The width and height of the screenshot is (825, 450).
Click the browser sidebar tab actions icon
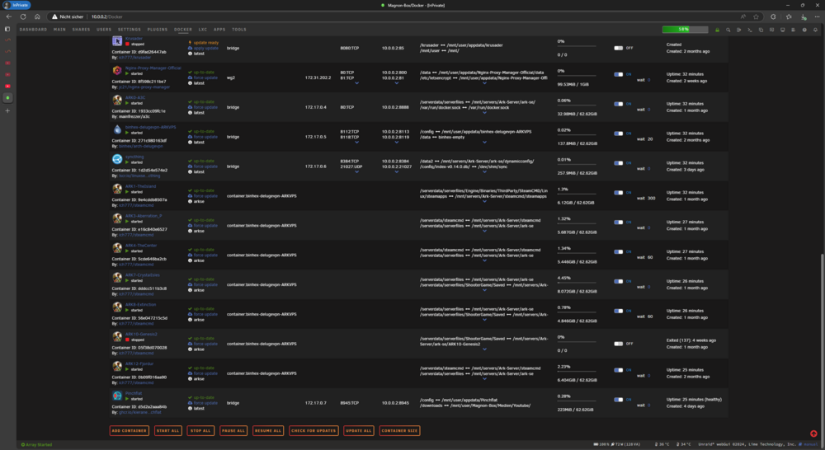tap(7, 30)
